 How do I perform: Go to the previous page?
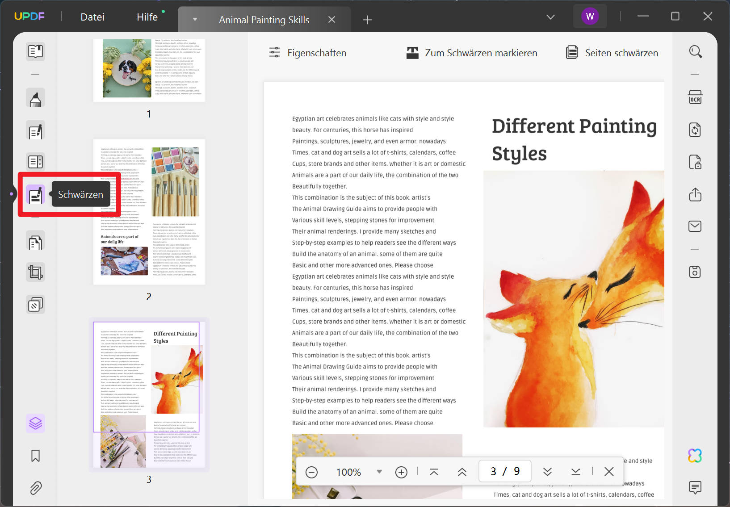[x=462, y=472]
